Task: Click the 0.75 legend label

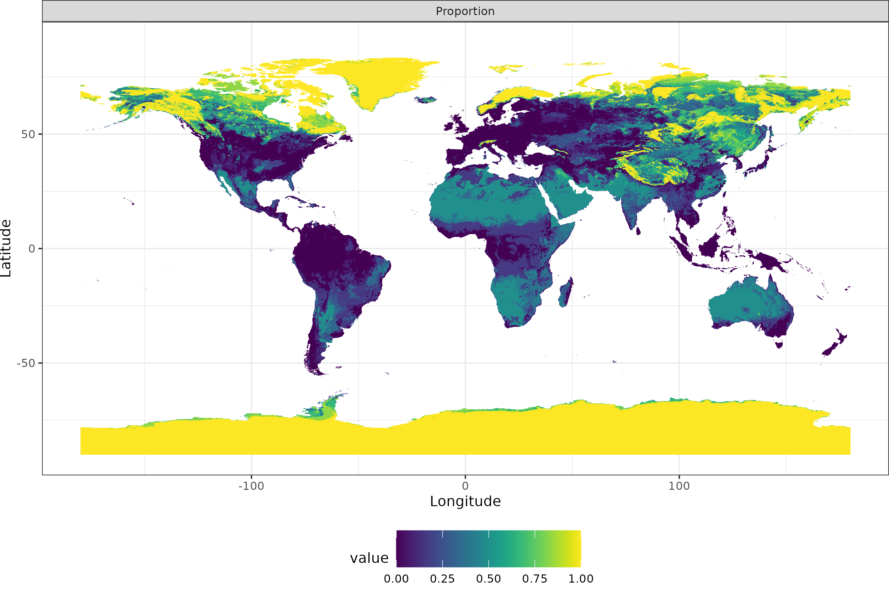Action: [x=535, y=579]
